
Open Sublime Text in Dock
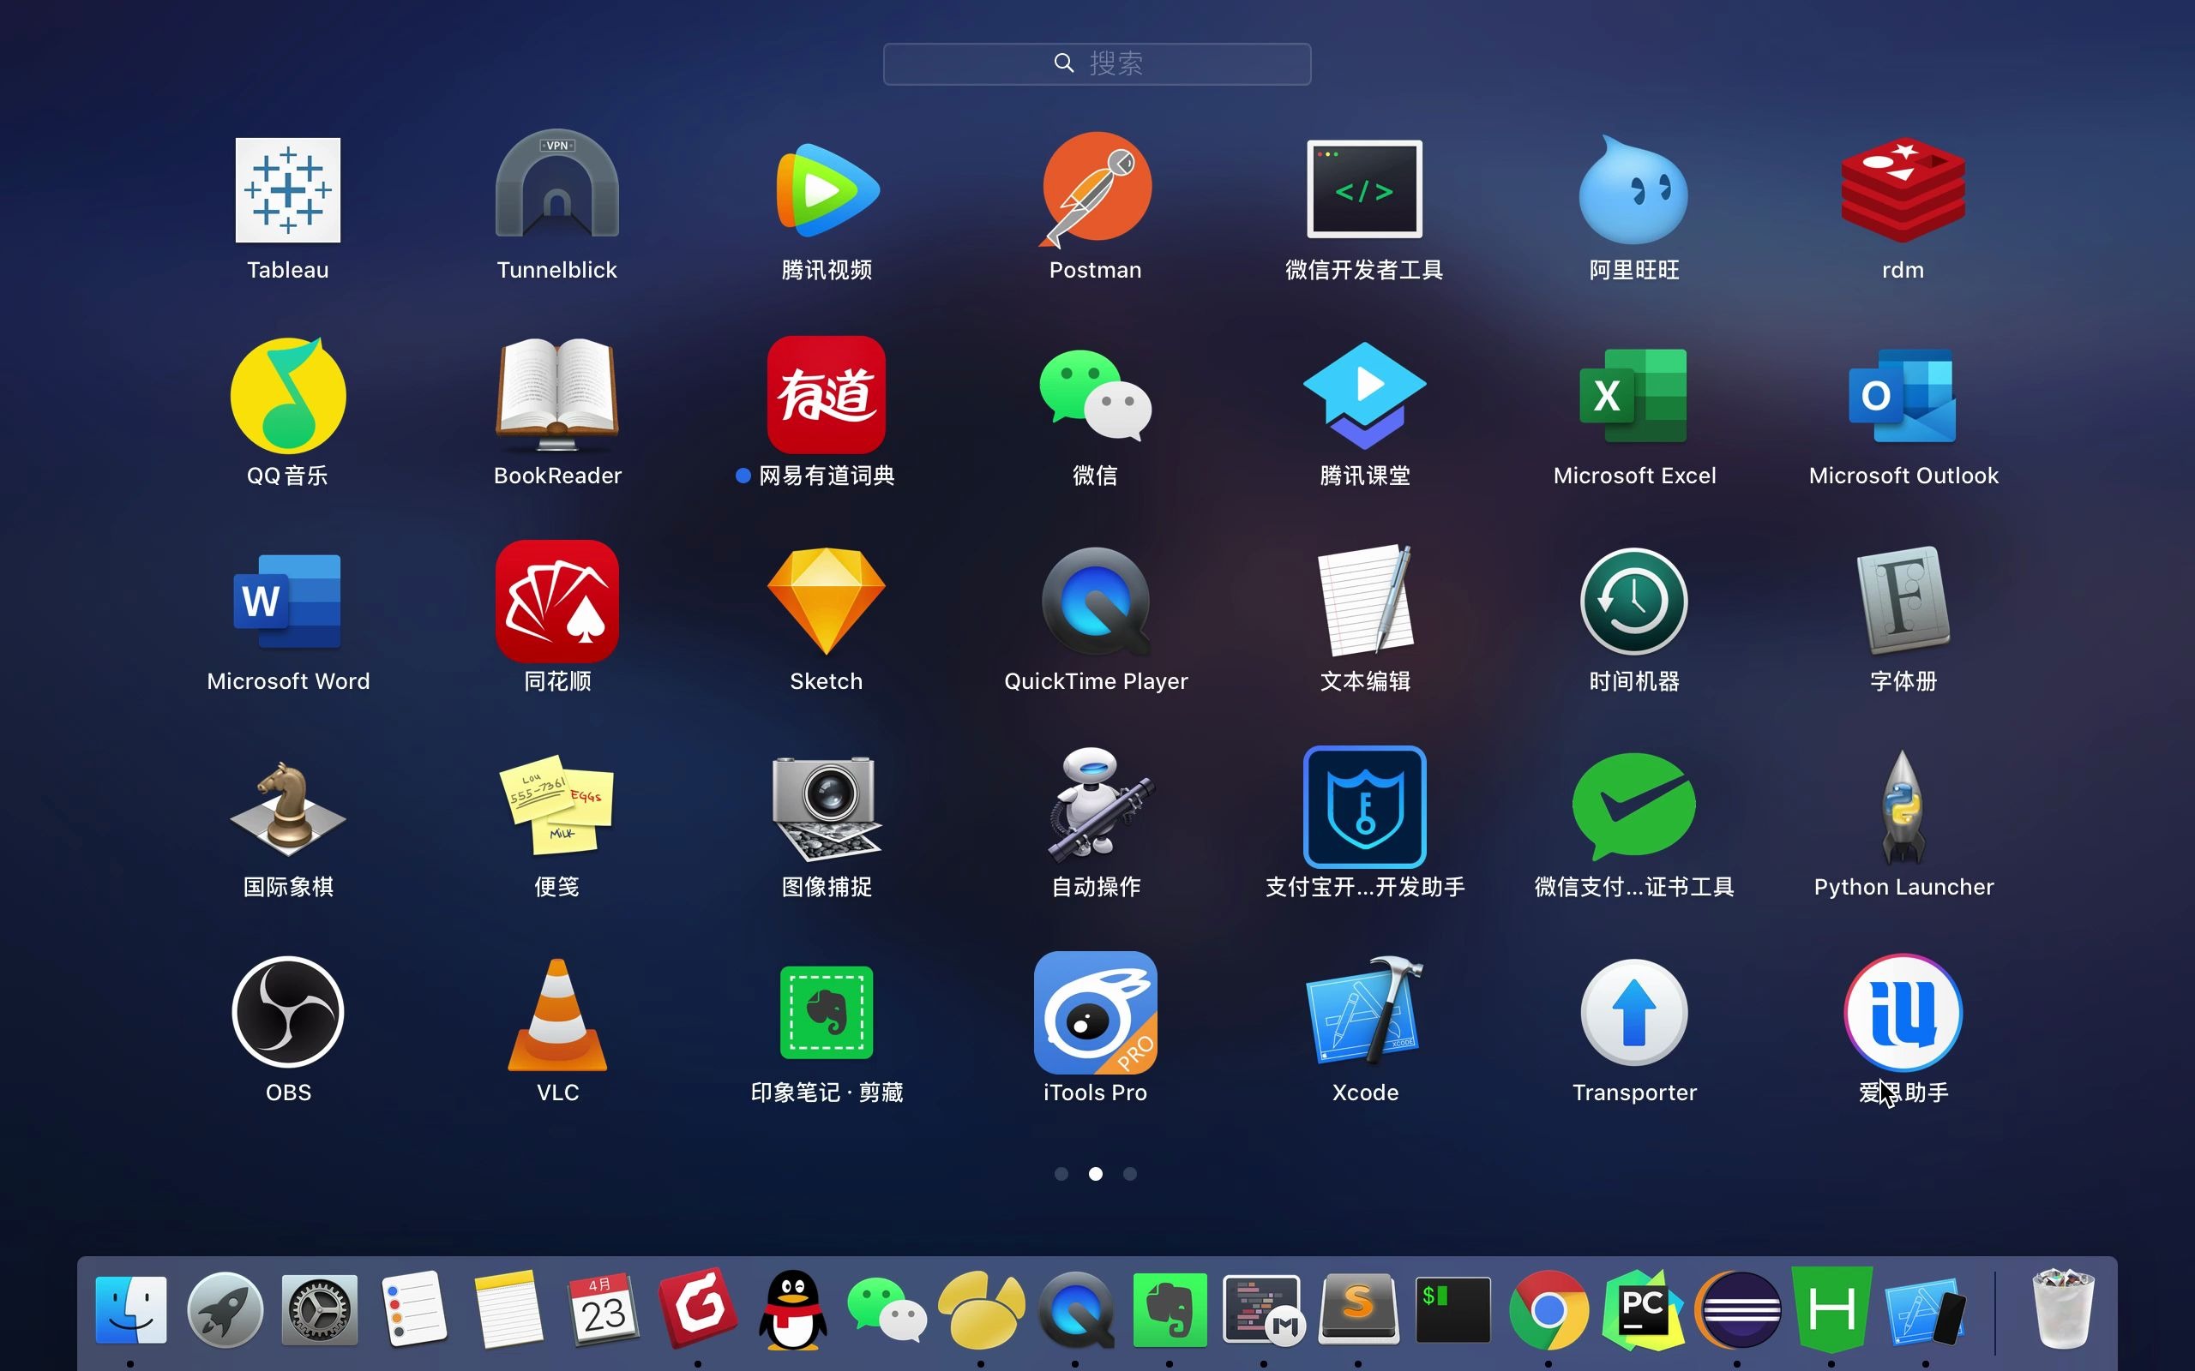pyautogui.click(x=1358, y=1309)
